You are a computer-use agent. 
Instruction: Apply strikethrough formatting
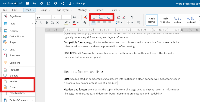coord(47,23)
